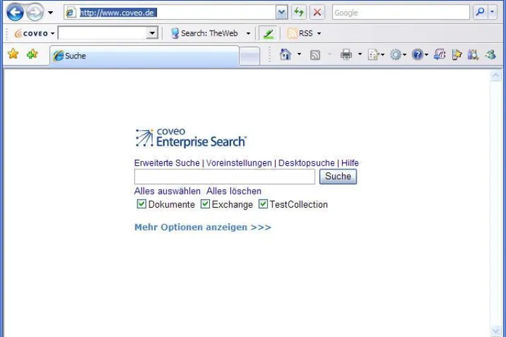Image resolution: width=506 pixels, height=337 pixels.
Task: Uncheck the Dokumente checkbox
Action: (x=141, y=204)
